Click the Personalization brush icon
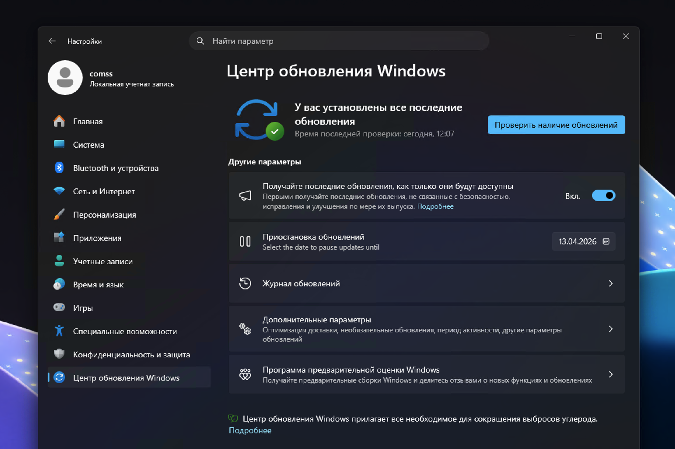 tap(59, 214)
